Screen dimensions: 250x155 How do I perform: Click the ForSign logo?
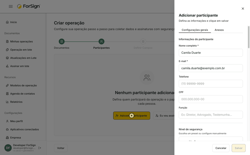point(29,6)
